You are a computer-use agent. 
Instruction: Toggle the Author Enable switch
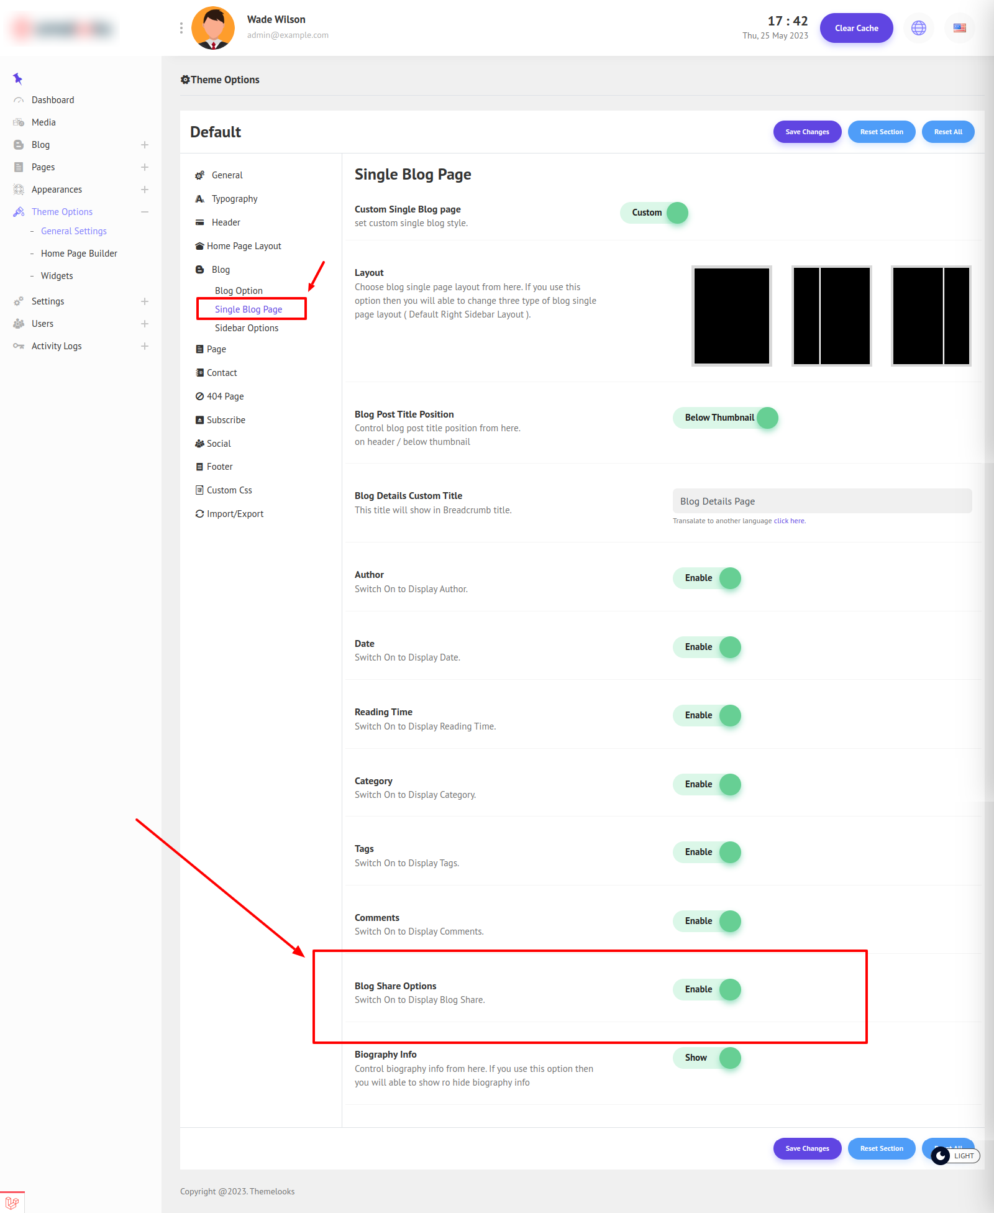(x=708, y=578)
